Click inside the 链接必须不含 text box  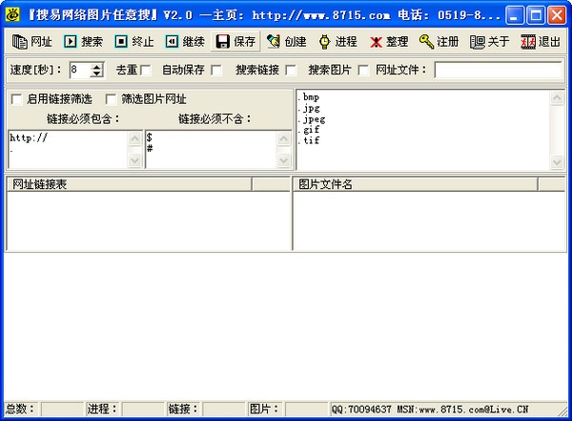point(212,149)
